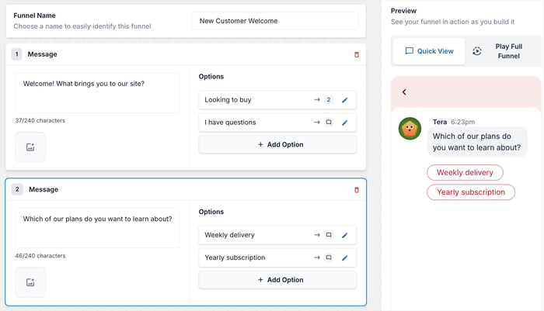Add Option to Message 2

[x=277, y=279]
